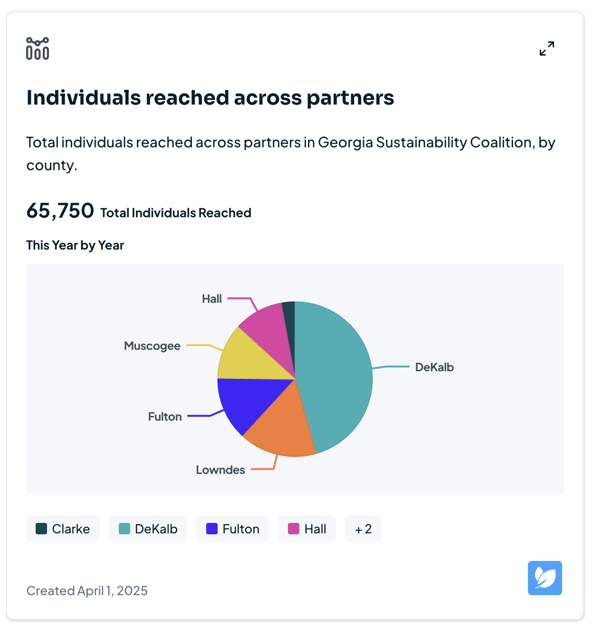Click the blue leaf logo icon
The width and height of the screenshot is (593, 637).
tap(545, 578)
